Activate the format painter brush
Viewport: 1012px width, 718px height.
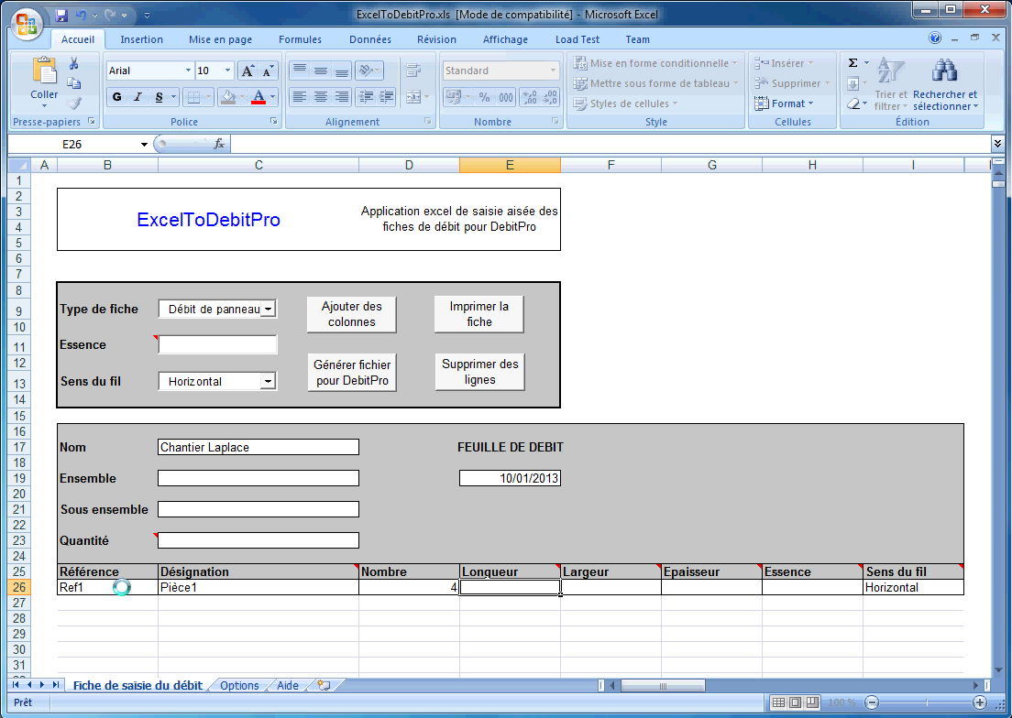[x=74, y=103]
